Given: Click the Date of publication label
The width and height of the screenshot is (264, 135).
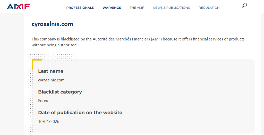Looking at the screenshot, I should pos(80,112).
